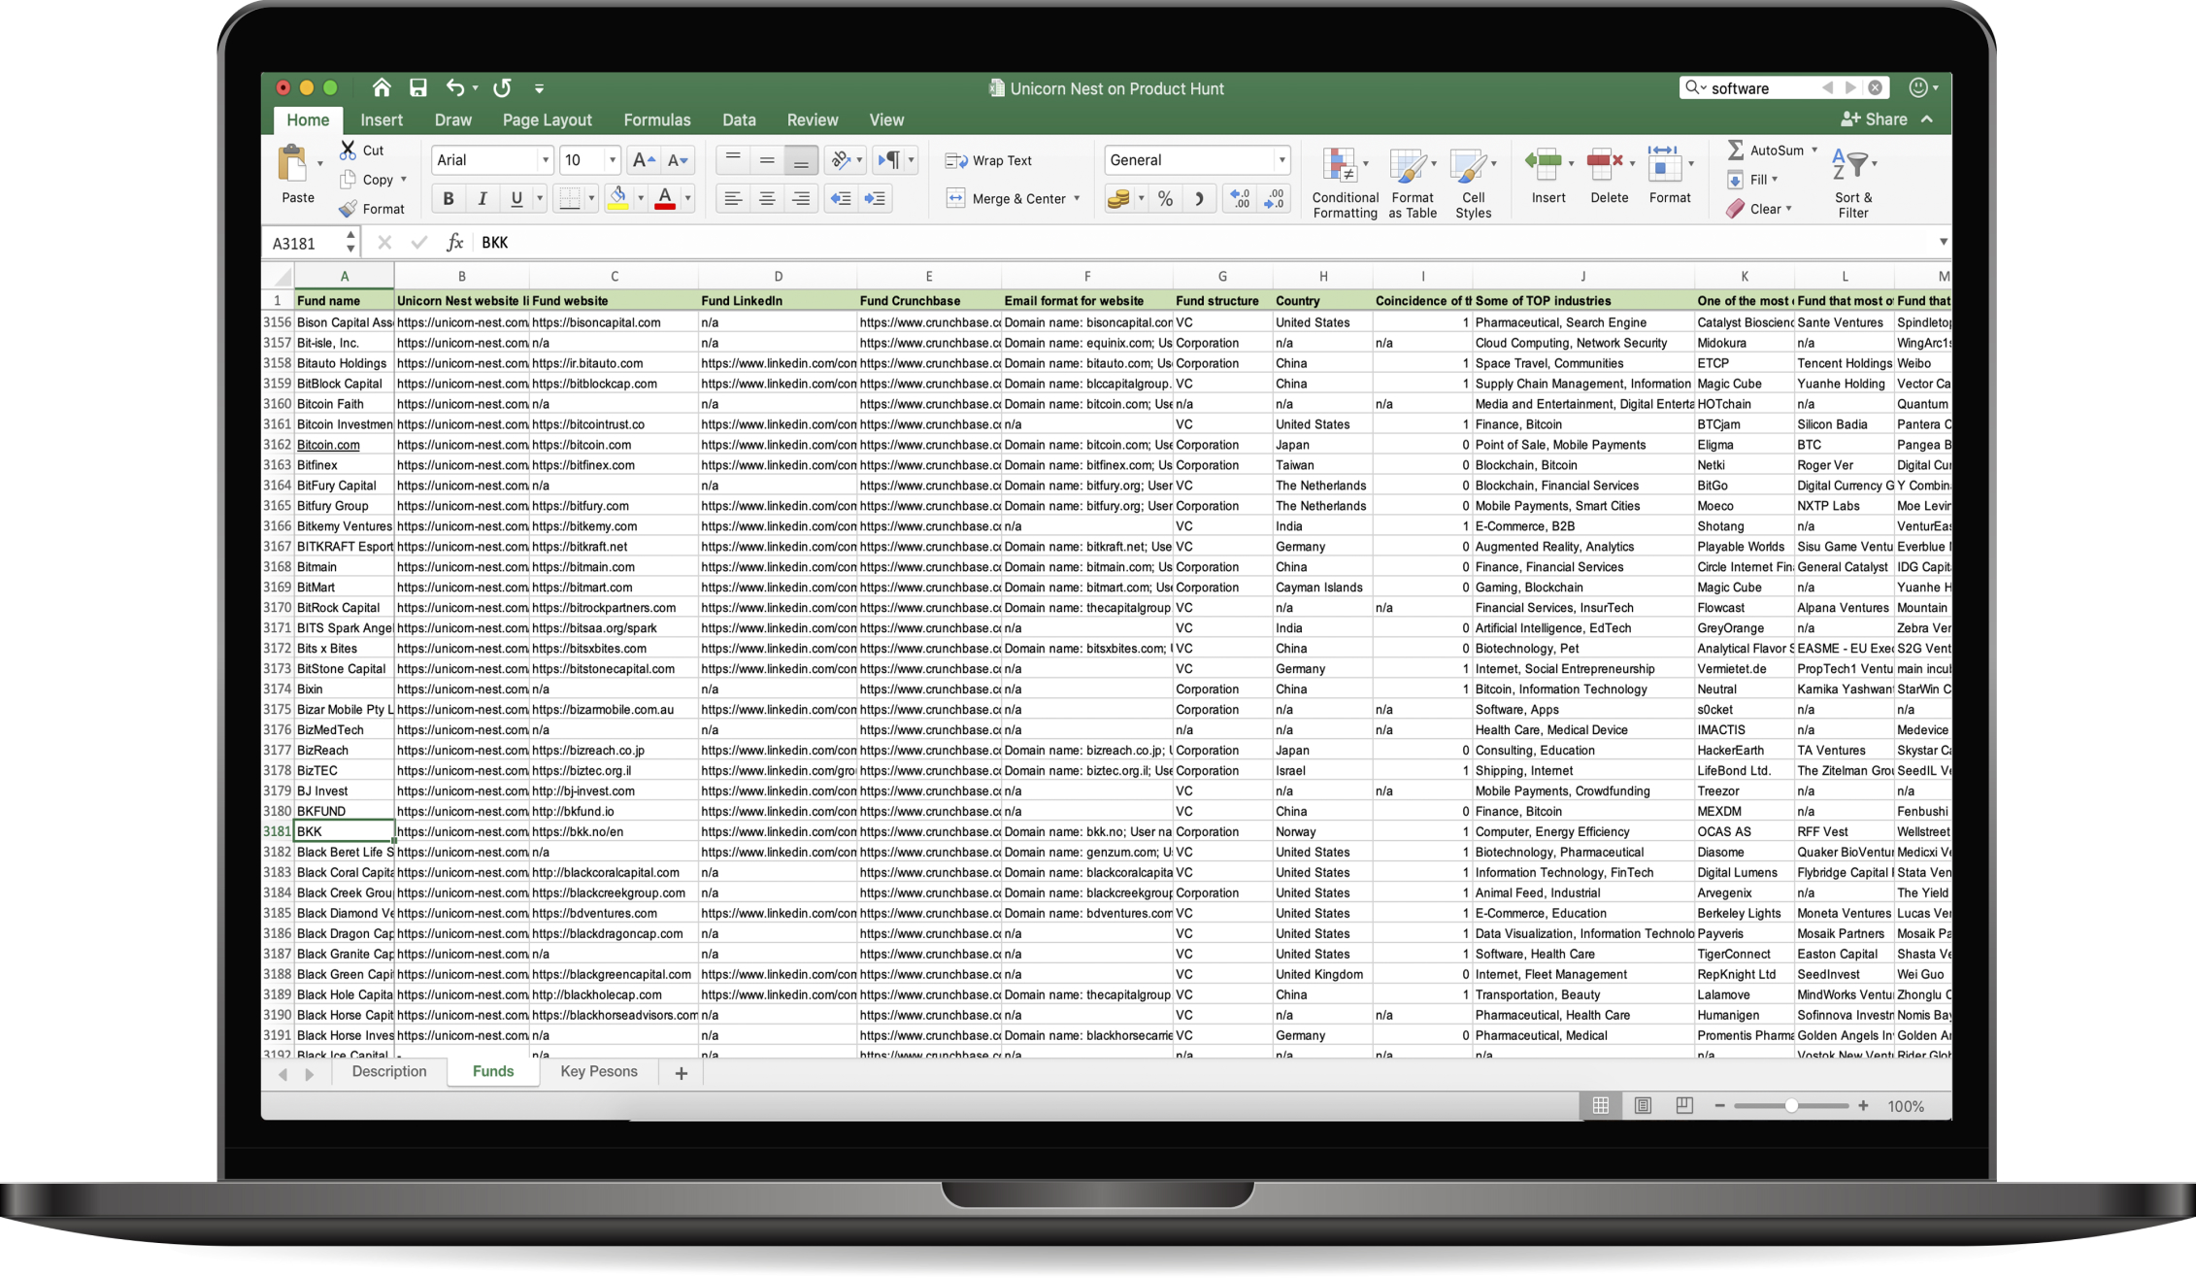2196x1278 pixels.
Task: Toggle bottom vertical alignment
Action: tap(801, 159)
